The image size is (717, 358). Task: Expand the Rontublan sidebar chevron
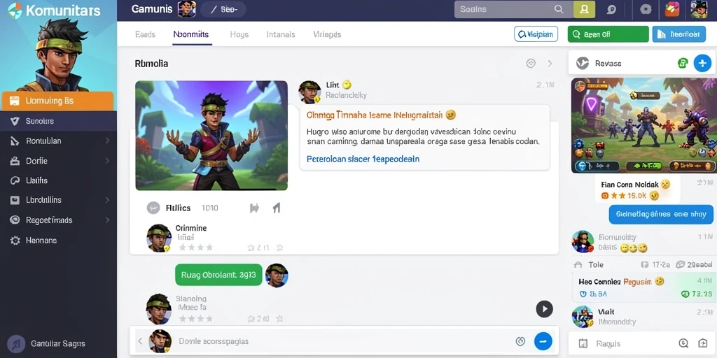pos(107,141)
